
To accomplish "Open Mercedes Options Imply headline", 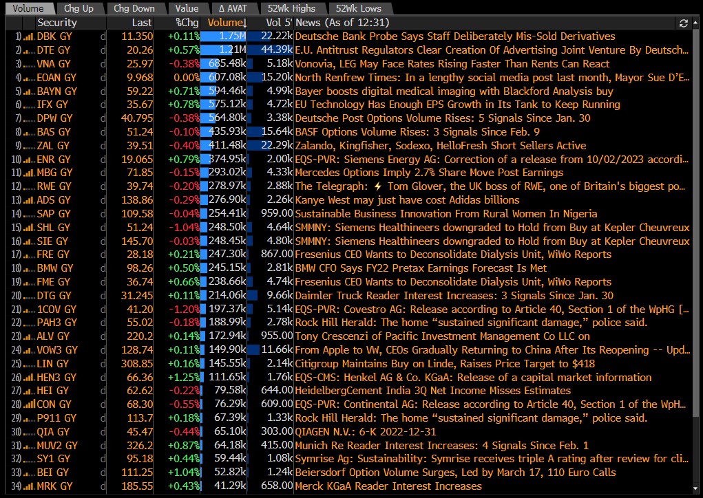I will coord(429,173).
